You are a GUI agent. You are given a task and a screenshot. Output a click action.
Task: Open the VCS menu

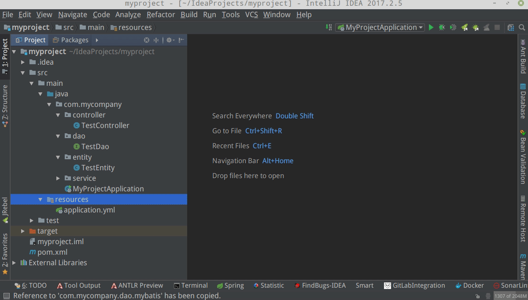tap(251, 15)
